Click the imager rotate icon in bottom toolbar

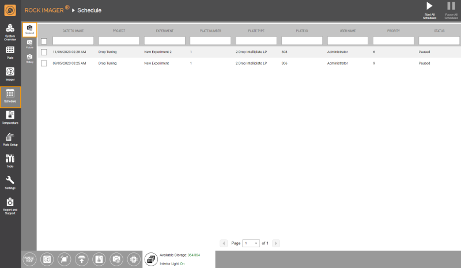coord(47,259)
